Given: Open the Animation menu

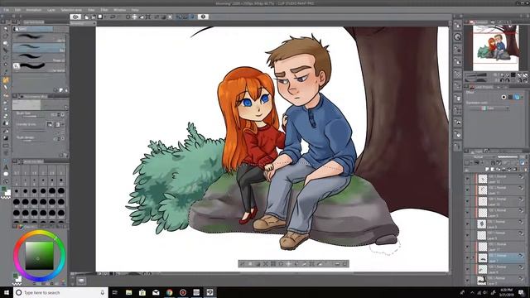Looking at the screenshot, I should (34, 10).
